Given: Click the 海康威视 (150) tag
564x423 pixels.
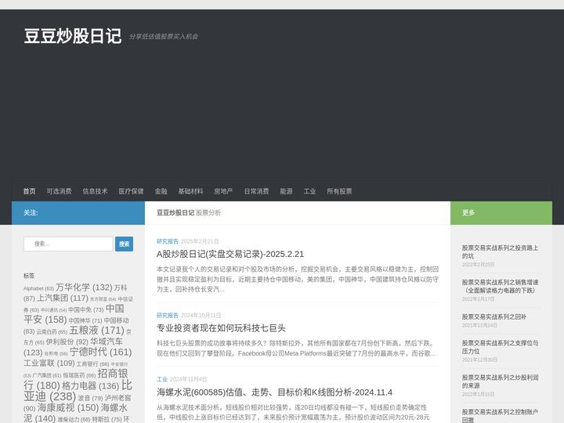Looking at the screenshot, I should click(x=68, y=407).
